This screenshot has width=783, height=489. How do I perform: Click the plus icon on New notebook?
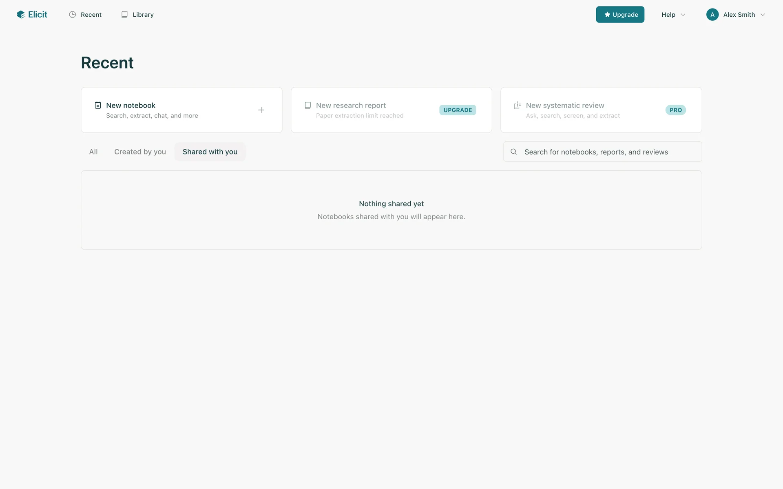(261, 110)
